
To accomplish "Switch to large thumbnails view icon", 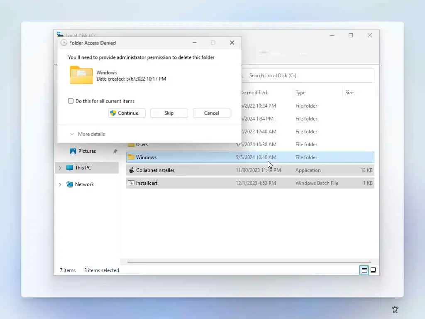I will point(373,270).
